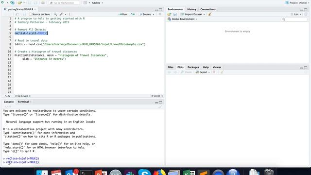The image size is (311, 175).
Task: Open the Global Environment dropdown
Action: 183,19
